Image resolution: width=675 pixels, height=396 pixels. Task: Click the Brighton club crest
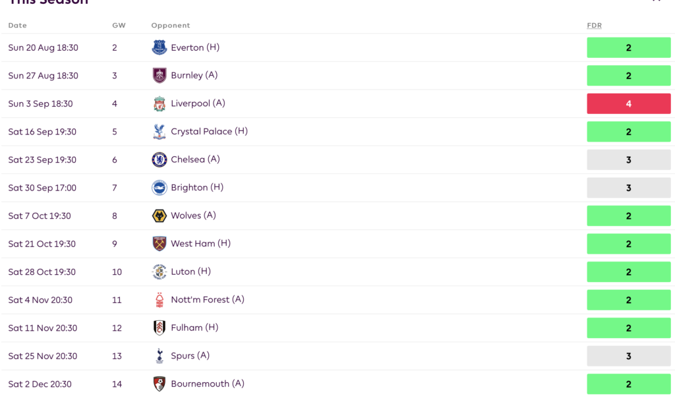[159, 187]
